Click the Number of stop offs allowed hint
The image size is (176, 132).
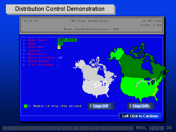coord(55,106)
